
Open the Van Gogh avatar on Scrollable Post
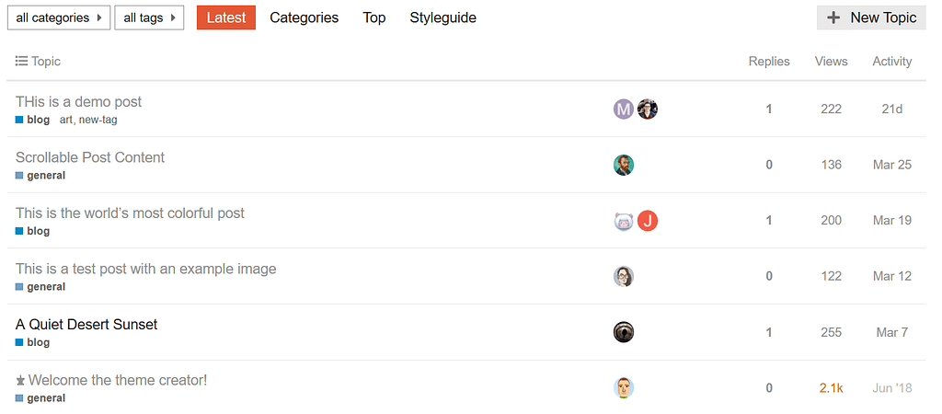pyautogui.click(x=624, y=166)
